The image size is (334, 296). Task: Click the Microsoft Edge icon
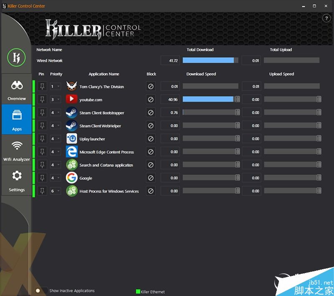click(x=71, y=152)
